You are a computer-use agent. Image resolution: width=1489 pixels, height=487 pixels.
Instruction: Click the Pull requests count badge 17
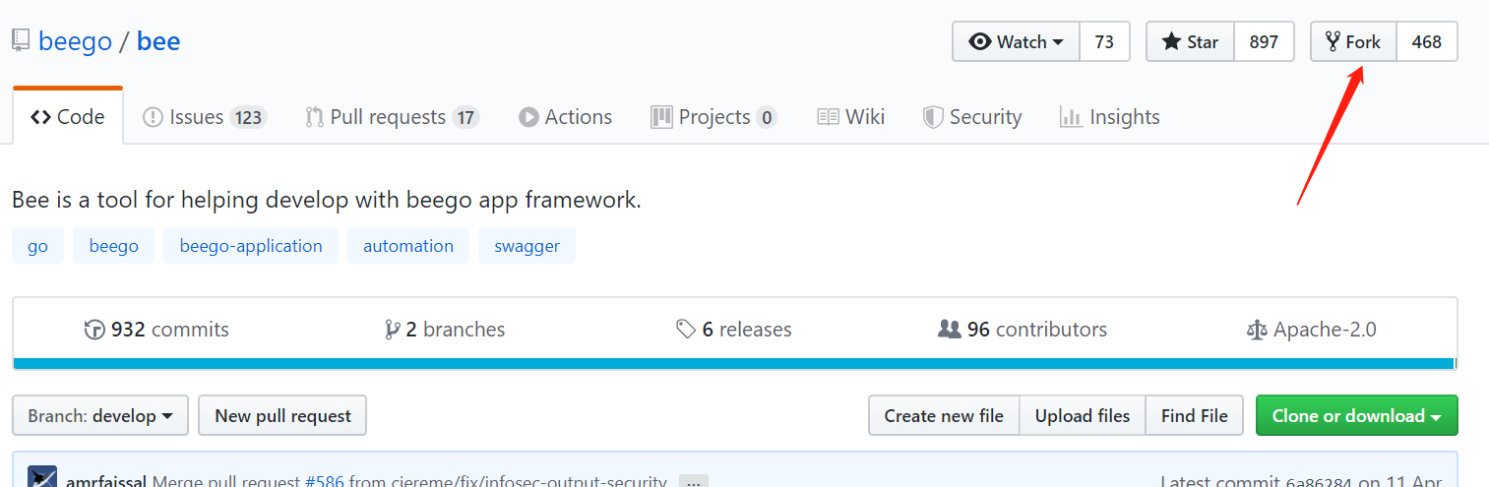click(465, 118)
